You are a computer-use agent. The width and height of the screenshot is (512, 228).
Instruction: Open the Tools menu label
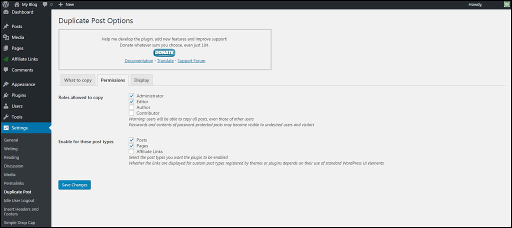17,117
